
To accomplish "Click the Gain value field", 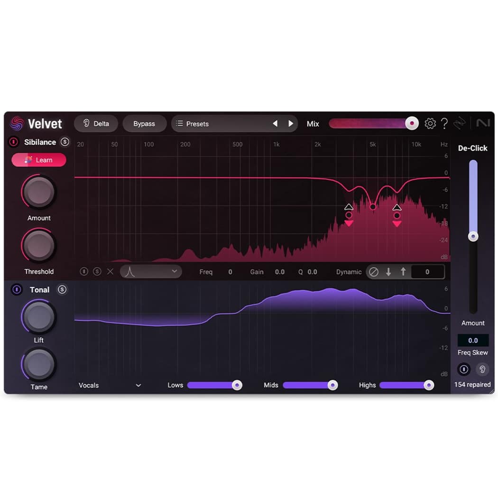I will tap(279, 272).
